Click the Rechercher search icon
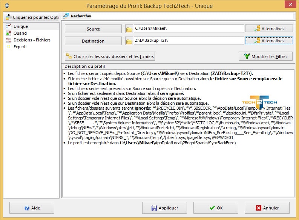 [66, 16]
